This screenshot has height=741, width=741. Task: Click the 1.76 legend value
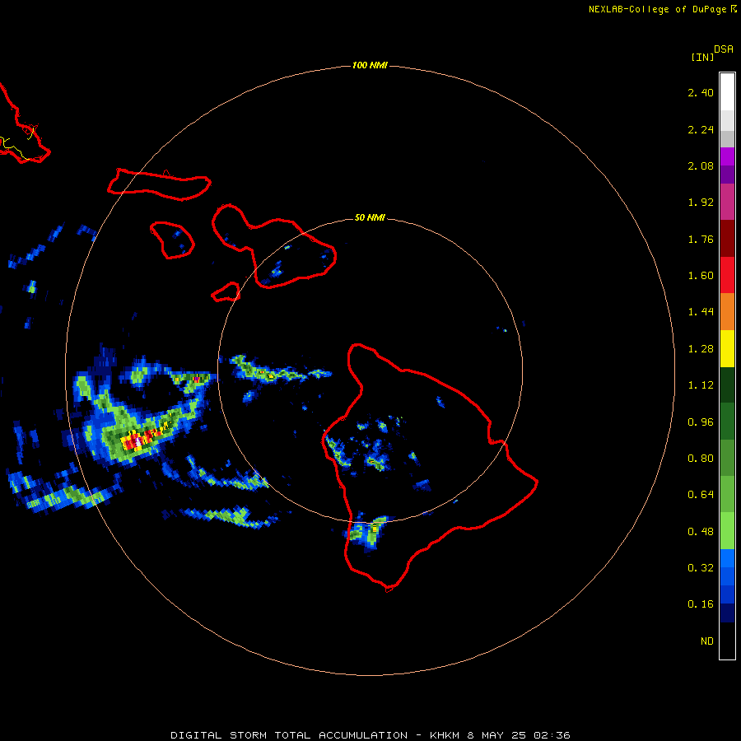tap(701, 239)
